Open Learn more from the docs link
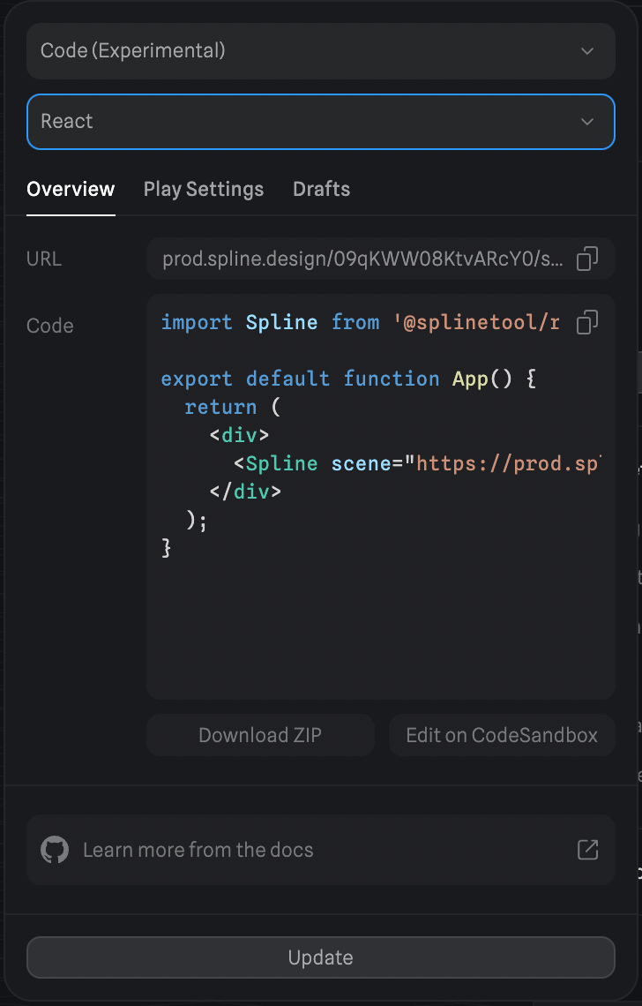The height and width of the screenshot is (1006, 642). pyautogui.click(x=321, y=850)
